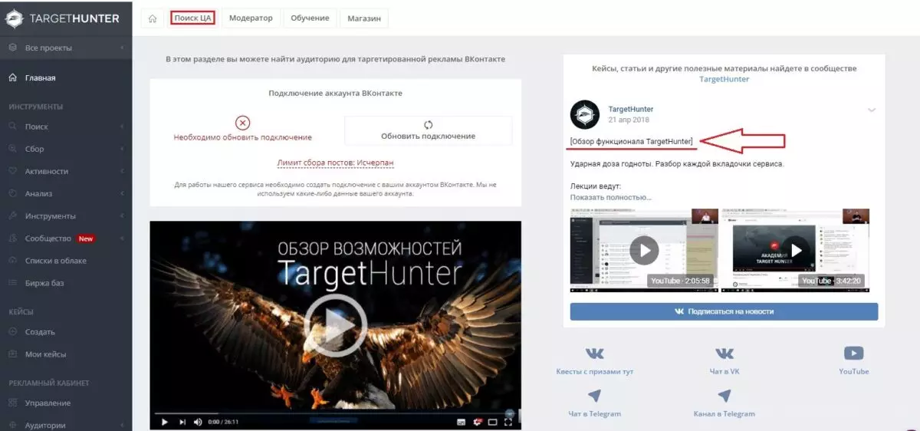Click the icon beside Анализ

click(x=12, y=193)
